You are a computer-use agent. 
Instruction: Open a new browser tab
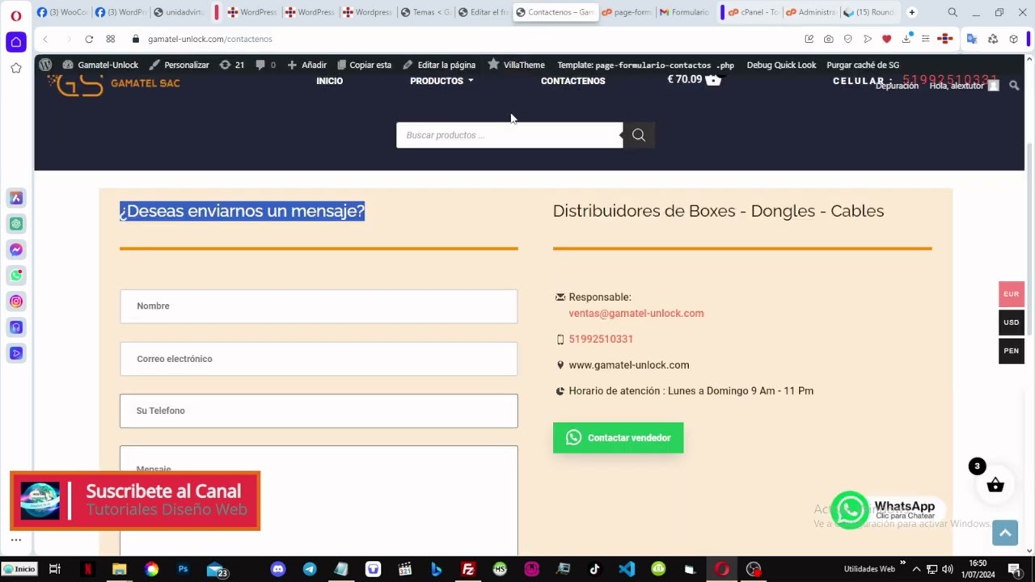[911, 12]
